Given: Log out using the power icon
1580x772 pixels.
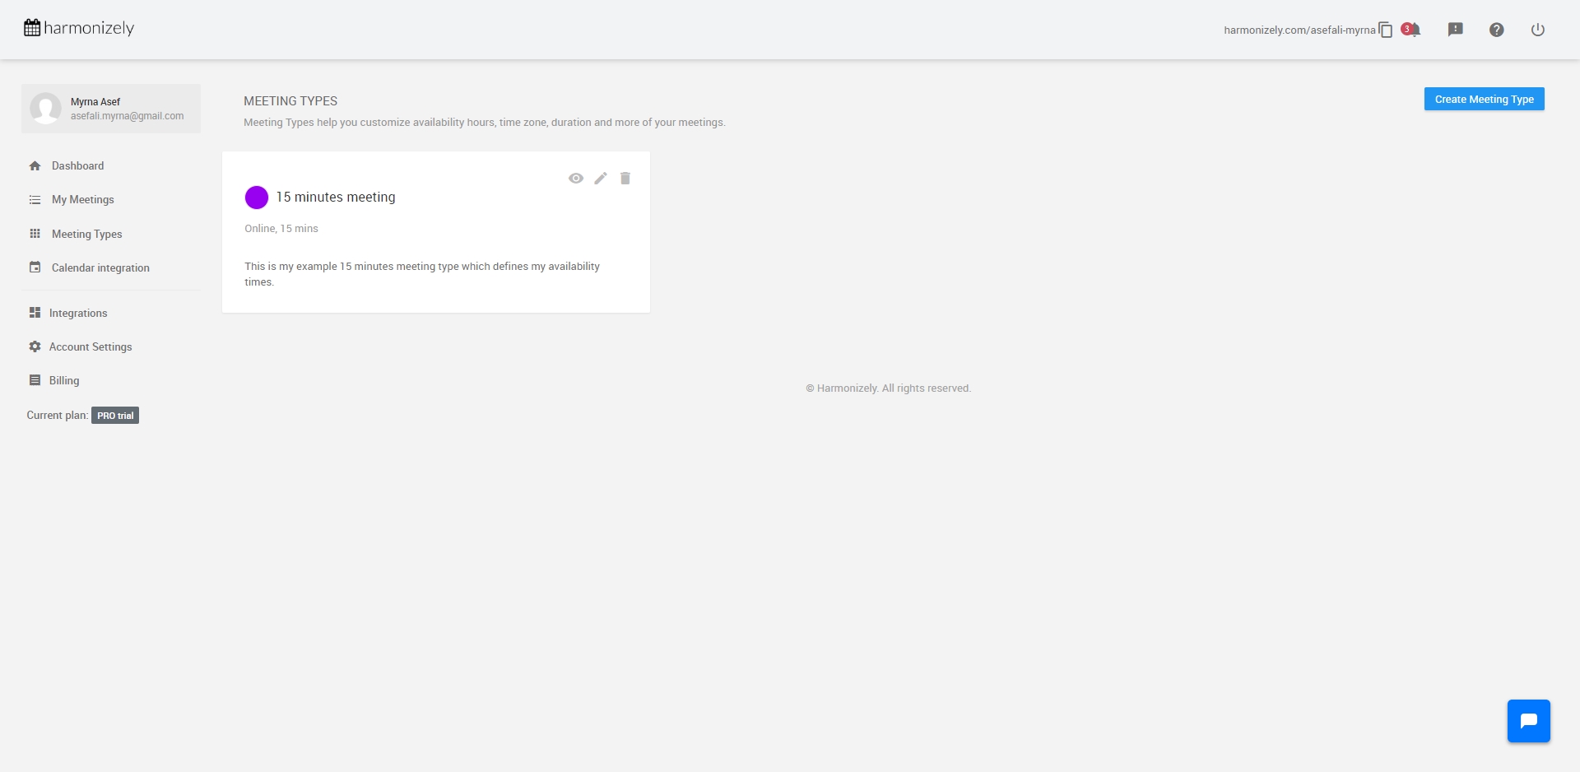Looking at the screenshot, I should (x=1537, y=30).
